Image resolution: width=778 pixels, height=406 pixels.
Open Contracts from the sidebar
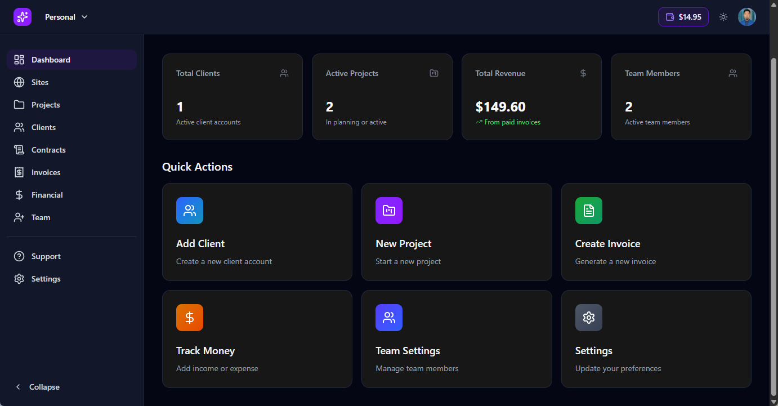coord(48,150)
